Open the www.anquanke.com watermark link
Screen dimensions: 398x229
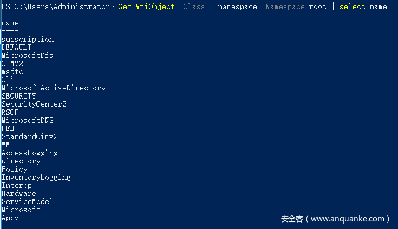pos(350,219)
